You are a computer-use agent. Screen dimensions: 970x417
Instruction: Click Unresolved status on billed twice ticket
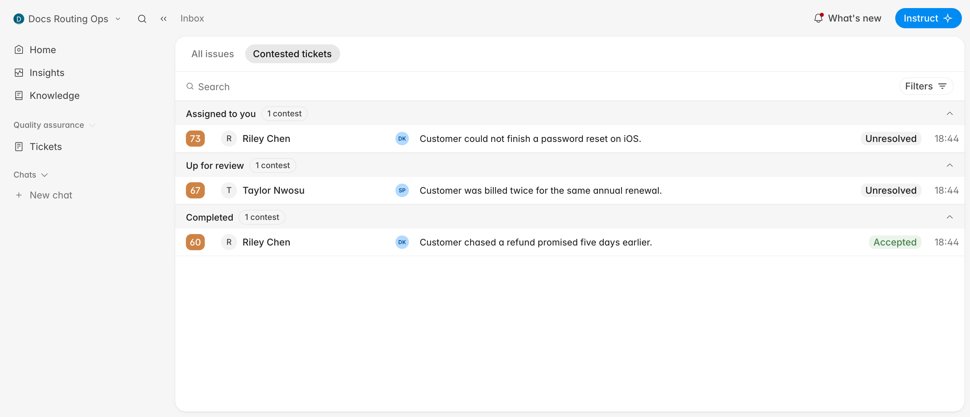891,190
